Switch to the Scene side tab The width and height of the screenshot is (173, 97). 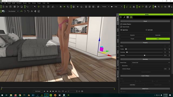tap(118, 30)
